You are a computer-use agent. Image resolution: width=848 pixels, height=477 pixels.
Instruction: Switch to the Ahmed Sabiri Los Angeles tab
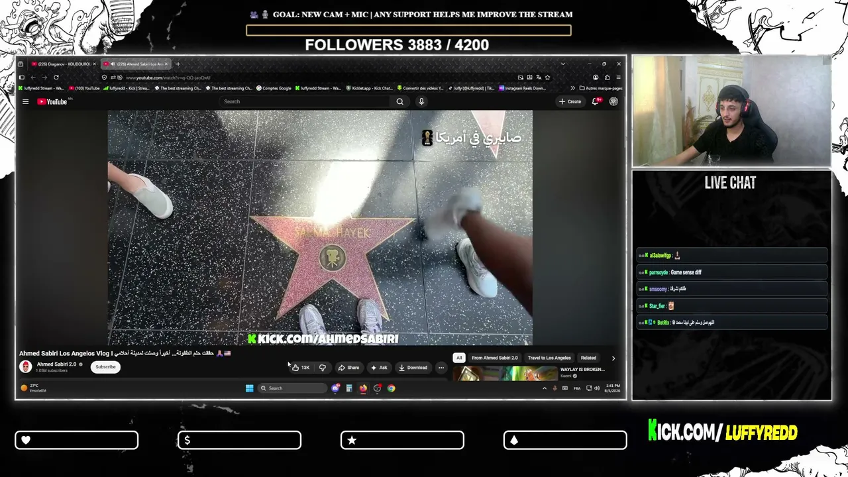pos(137,64)
